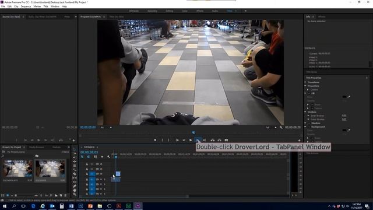Click the timeline horizontal scrollbar
The height and width of the screenshot is (210, 373).
pos(135,197)
